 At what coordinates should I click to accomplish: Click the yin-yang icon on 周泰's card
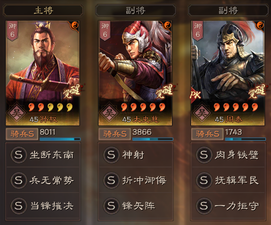[260, 26]
